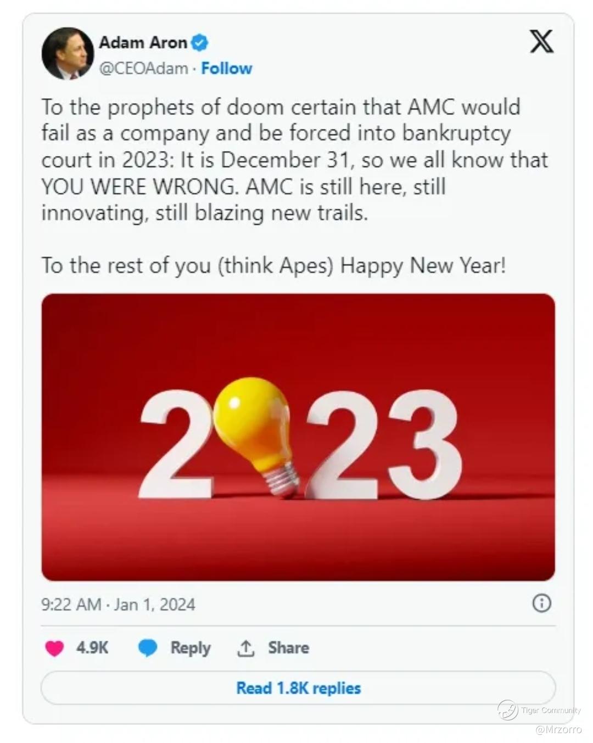Read 1.8K replies
Image resolution: width=593 pixels, height=743 pixels.
[x=298, y=688]
